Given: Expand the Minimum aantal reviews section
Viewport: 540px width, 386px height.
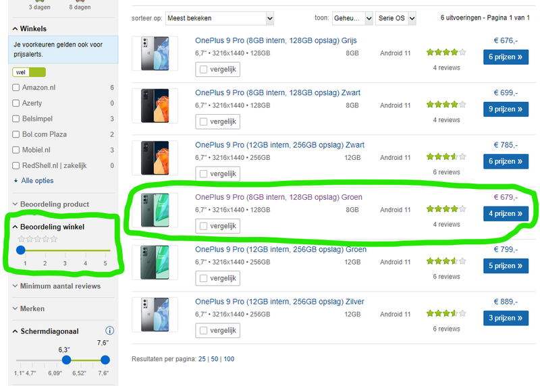Looking at the screenshot, I should tap(57, 286).
